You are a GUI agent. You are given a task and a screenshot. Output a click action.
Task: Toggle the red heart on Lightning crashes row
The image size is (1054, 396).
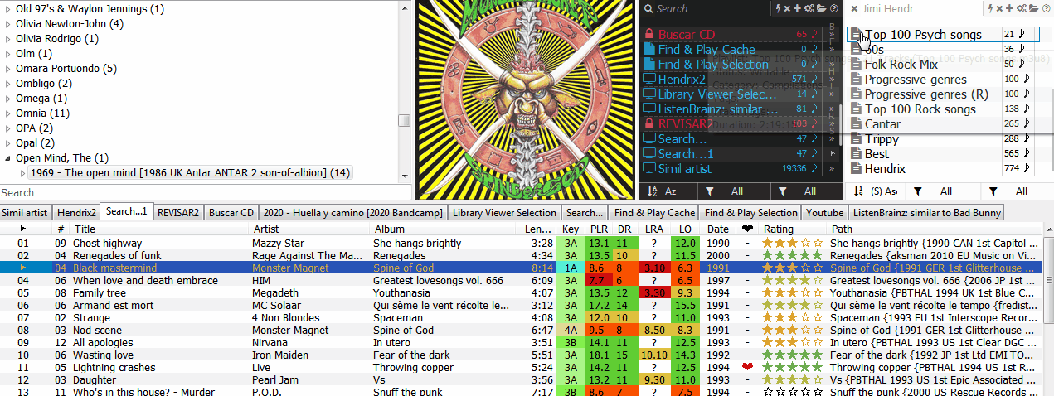click(x=747, y=367)
